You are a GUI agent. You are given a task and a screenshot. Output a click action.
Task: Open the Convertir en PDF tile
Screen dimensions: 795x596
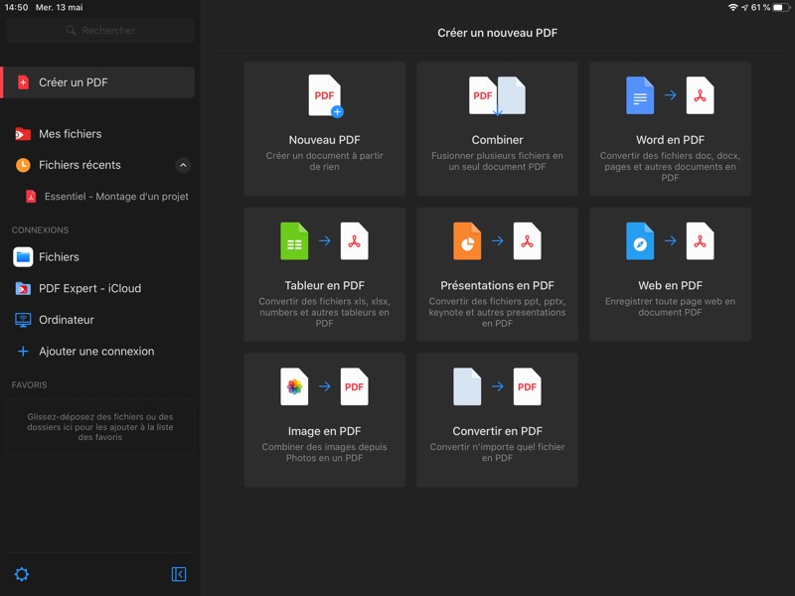click(497, 419)
